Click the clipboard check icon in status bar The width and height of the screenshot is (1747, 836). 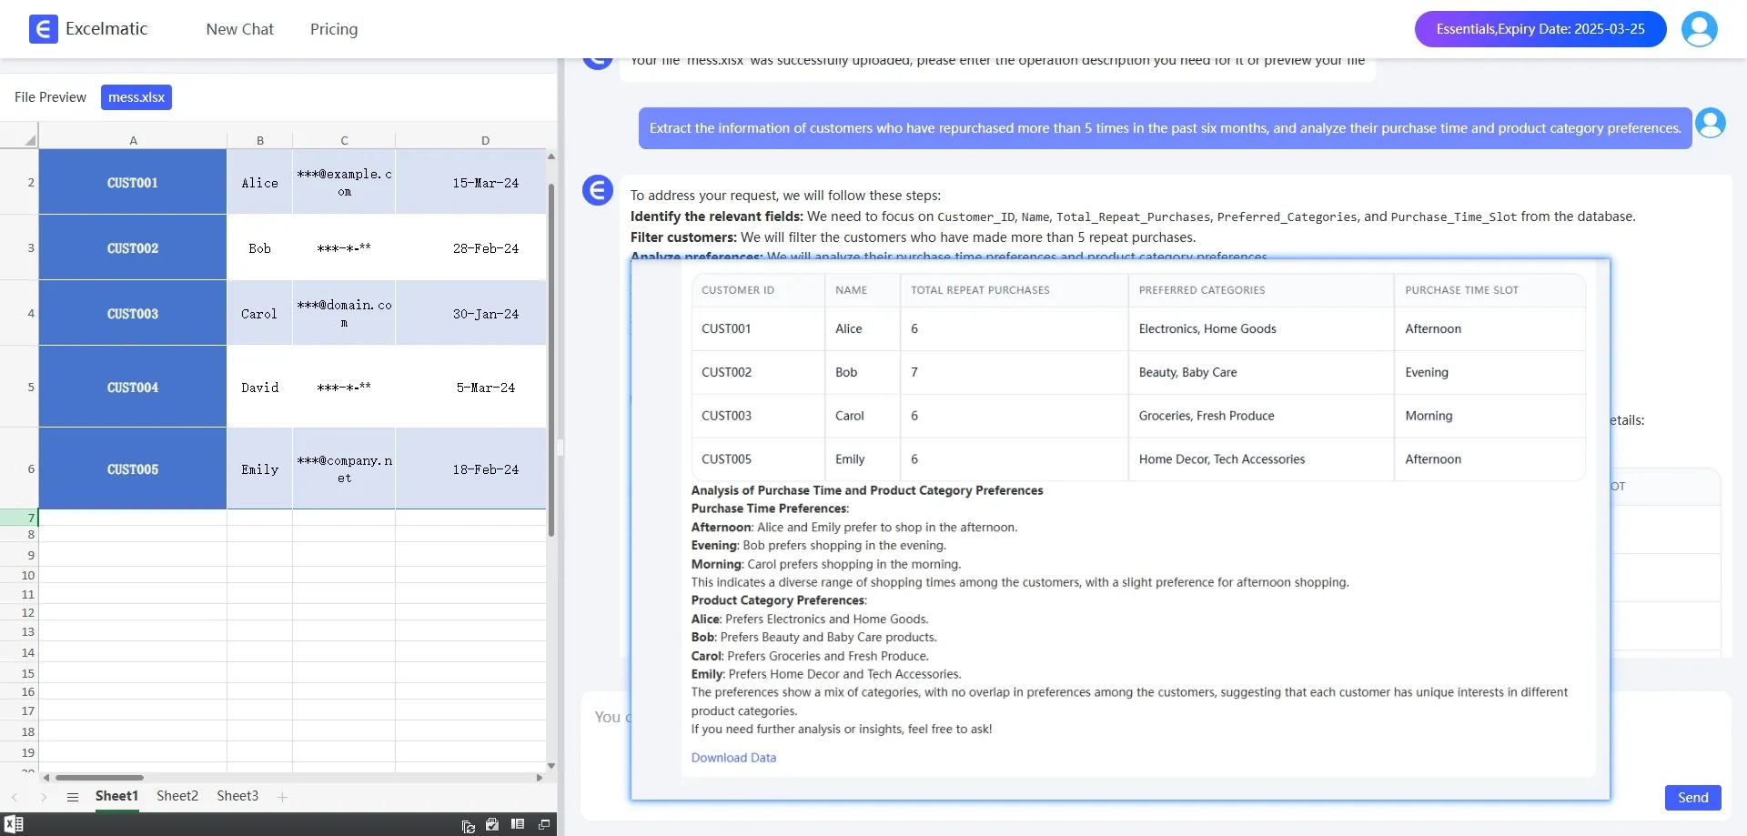coord(492,824)
